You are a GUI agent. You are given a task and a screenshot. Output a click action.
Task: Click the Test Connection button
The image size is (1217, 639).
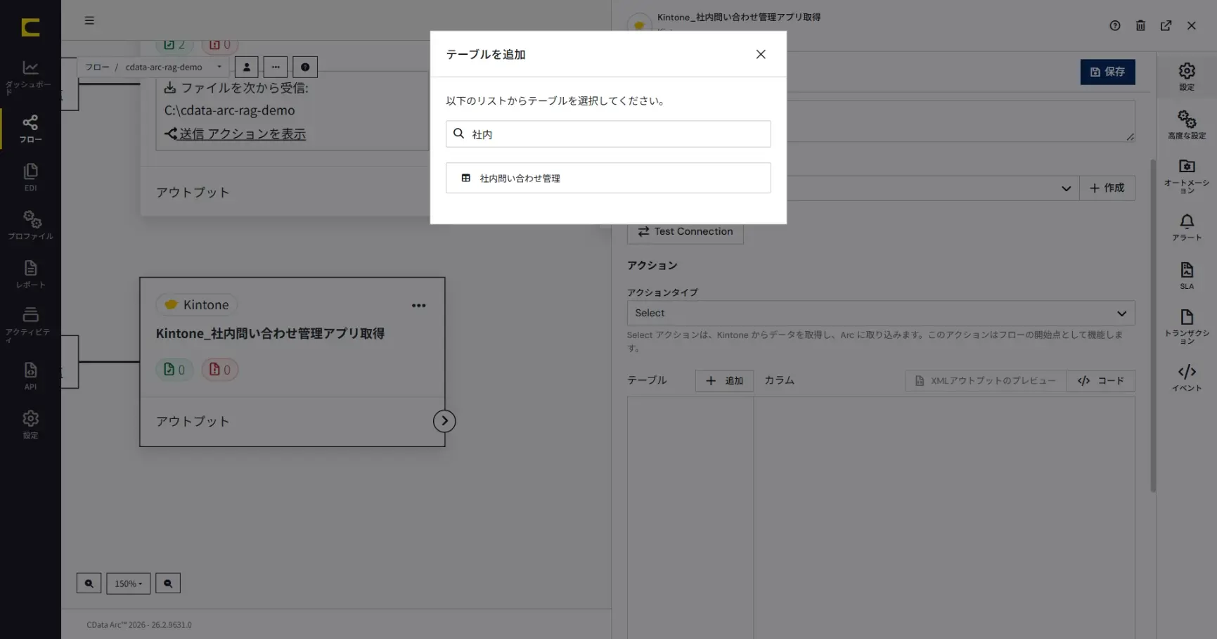click(685, 231)
